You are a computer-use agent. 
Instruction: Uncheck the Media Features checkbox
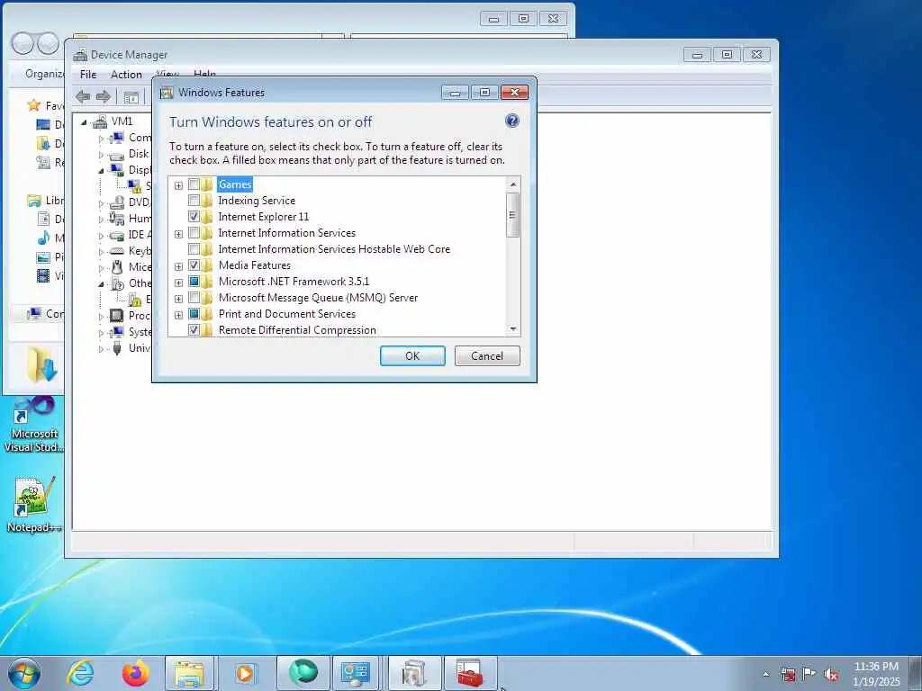[194, 265]
